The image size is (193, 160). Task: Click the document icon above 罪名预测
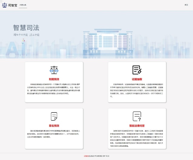point(54,116)
